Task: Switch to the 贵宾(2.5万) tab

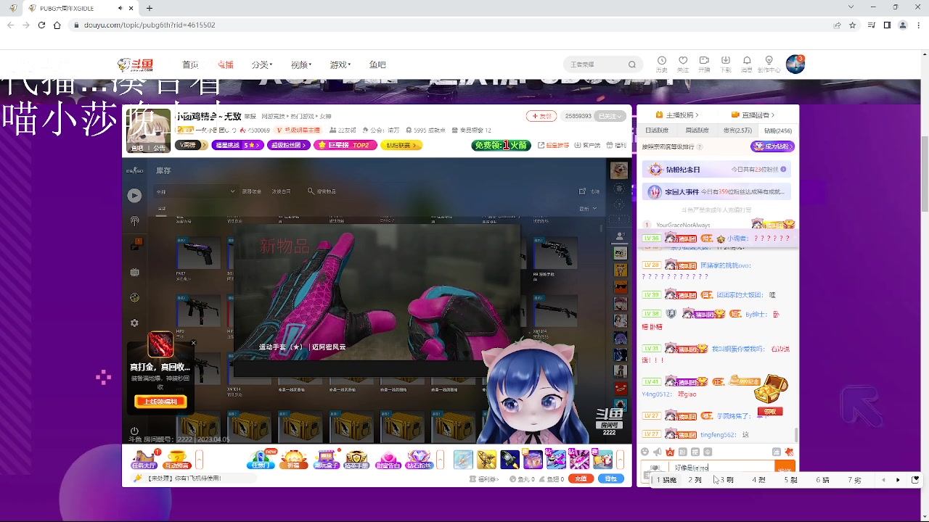Action: pyautogui.click(x=737, y=130)
